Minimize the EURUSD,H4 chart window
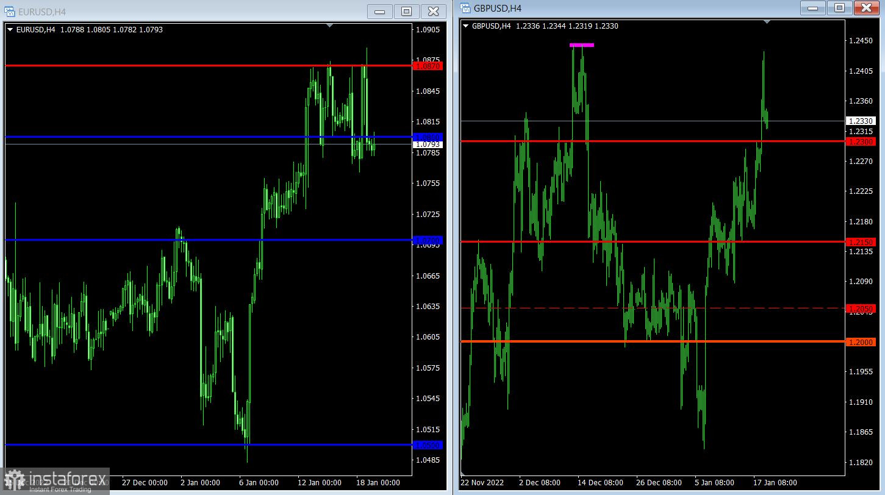The height and width of the screenshot is (495, 885). point(381,11)
